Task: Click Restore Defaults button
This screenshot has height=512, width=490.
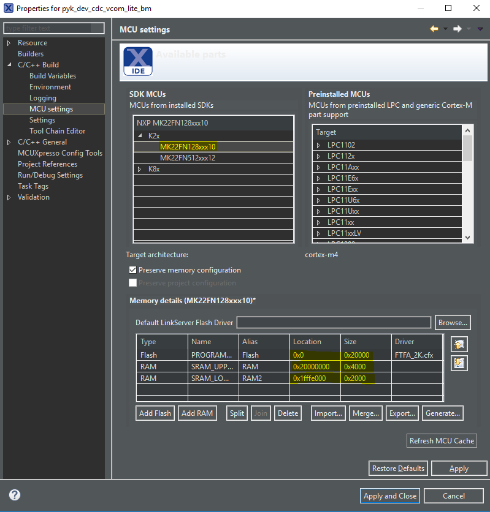Action: point(398,469)
